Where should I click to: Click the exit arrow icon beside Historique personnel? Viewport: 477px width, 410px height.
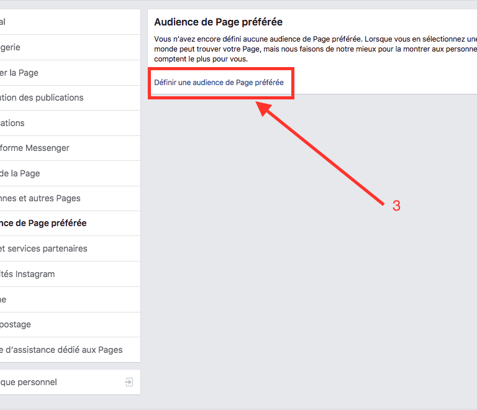coord(129,382)
